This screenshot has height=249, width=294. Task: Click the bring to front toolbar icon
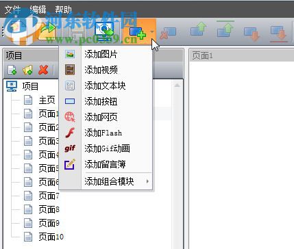[225, 29]
